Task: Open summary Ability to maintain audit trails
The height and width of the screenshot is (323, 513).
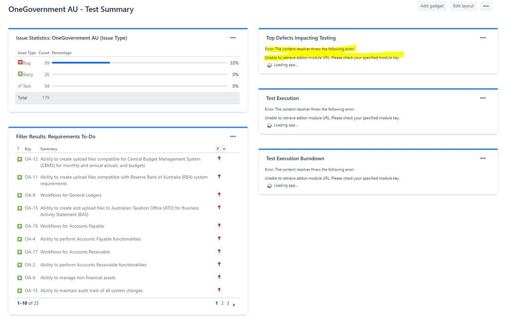Action: (91, 291)
